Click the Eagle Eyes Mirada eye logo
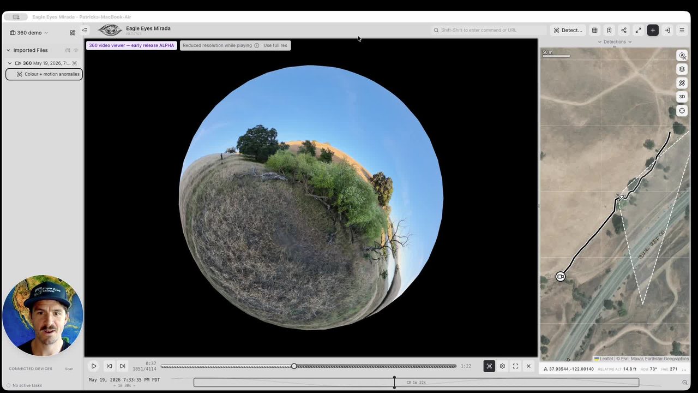 (x=110, y=30)
